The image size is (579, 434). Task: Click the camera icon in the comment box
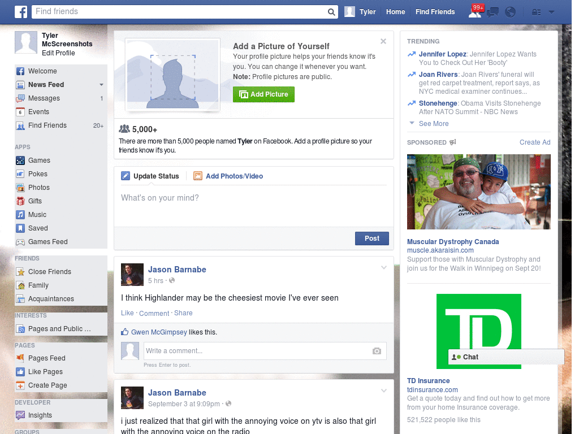[x=377, y=351]
